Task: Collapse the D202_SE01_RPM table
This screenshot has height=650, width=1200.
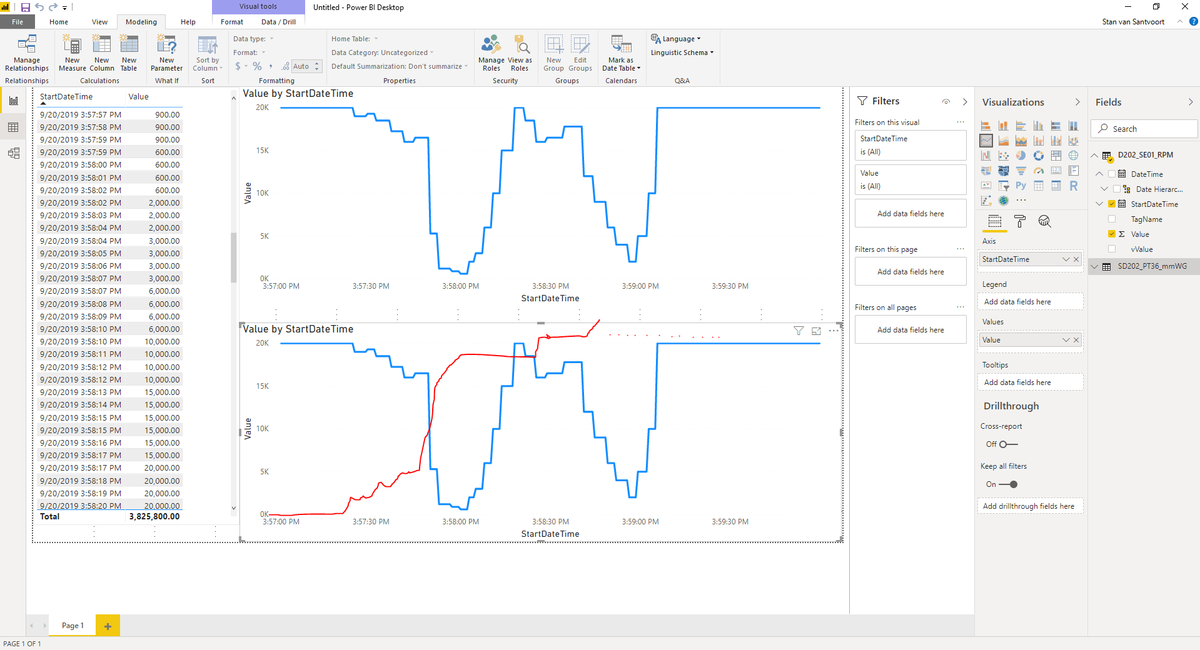Action: point(1094,155)
